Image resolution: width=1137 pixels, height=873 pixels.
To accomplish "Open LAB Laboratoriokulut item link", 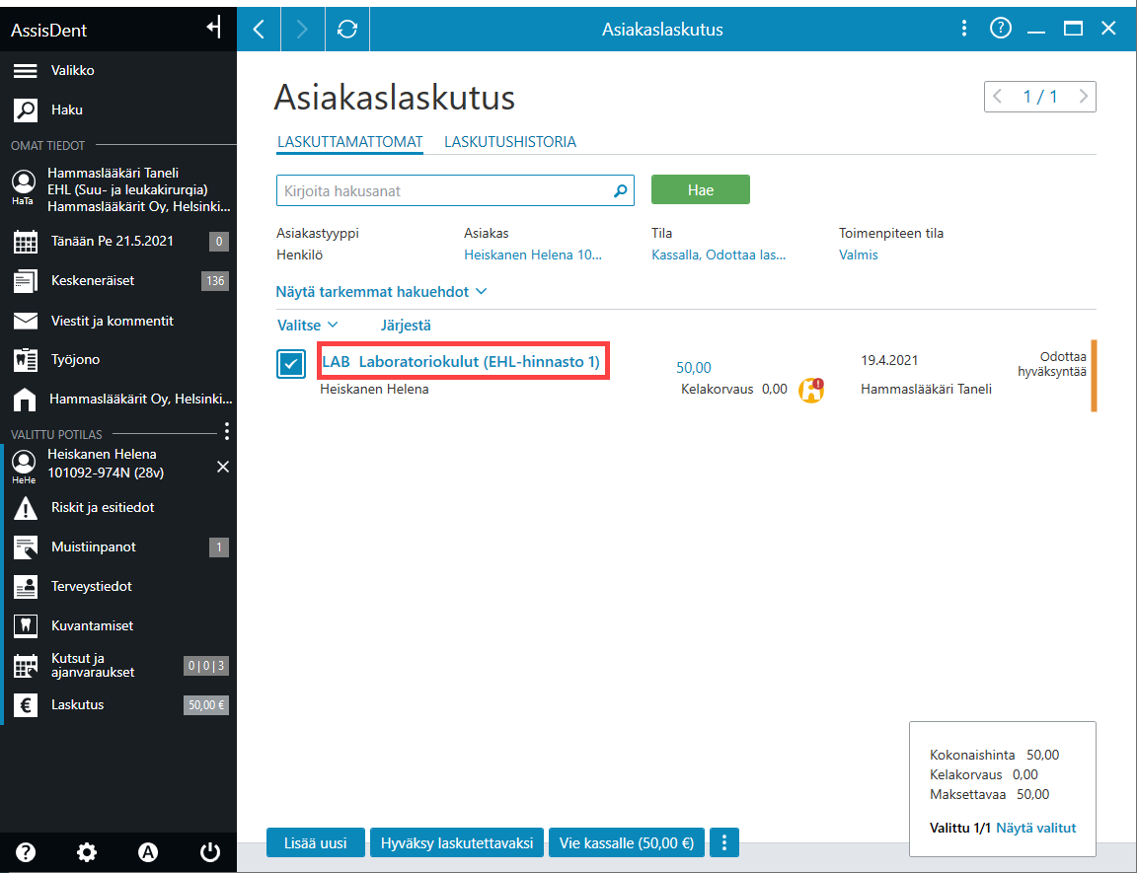I will coord(461,361).
